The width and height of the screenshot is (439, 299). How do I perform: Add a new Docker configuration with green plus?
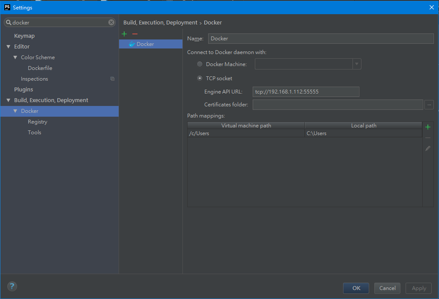[x=124, y=34]
